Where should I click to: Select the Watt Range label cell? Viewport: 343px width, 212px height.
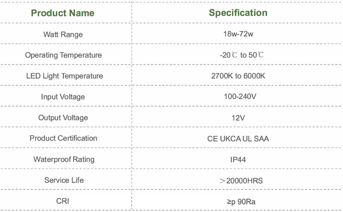click(x=63, y=34)
